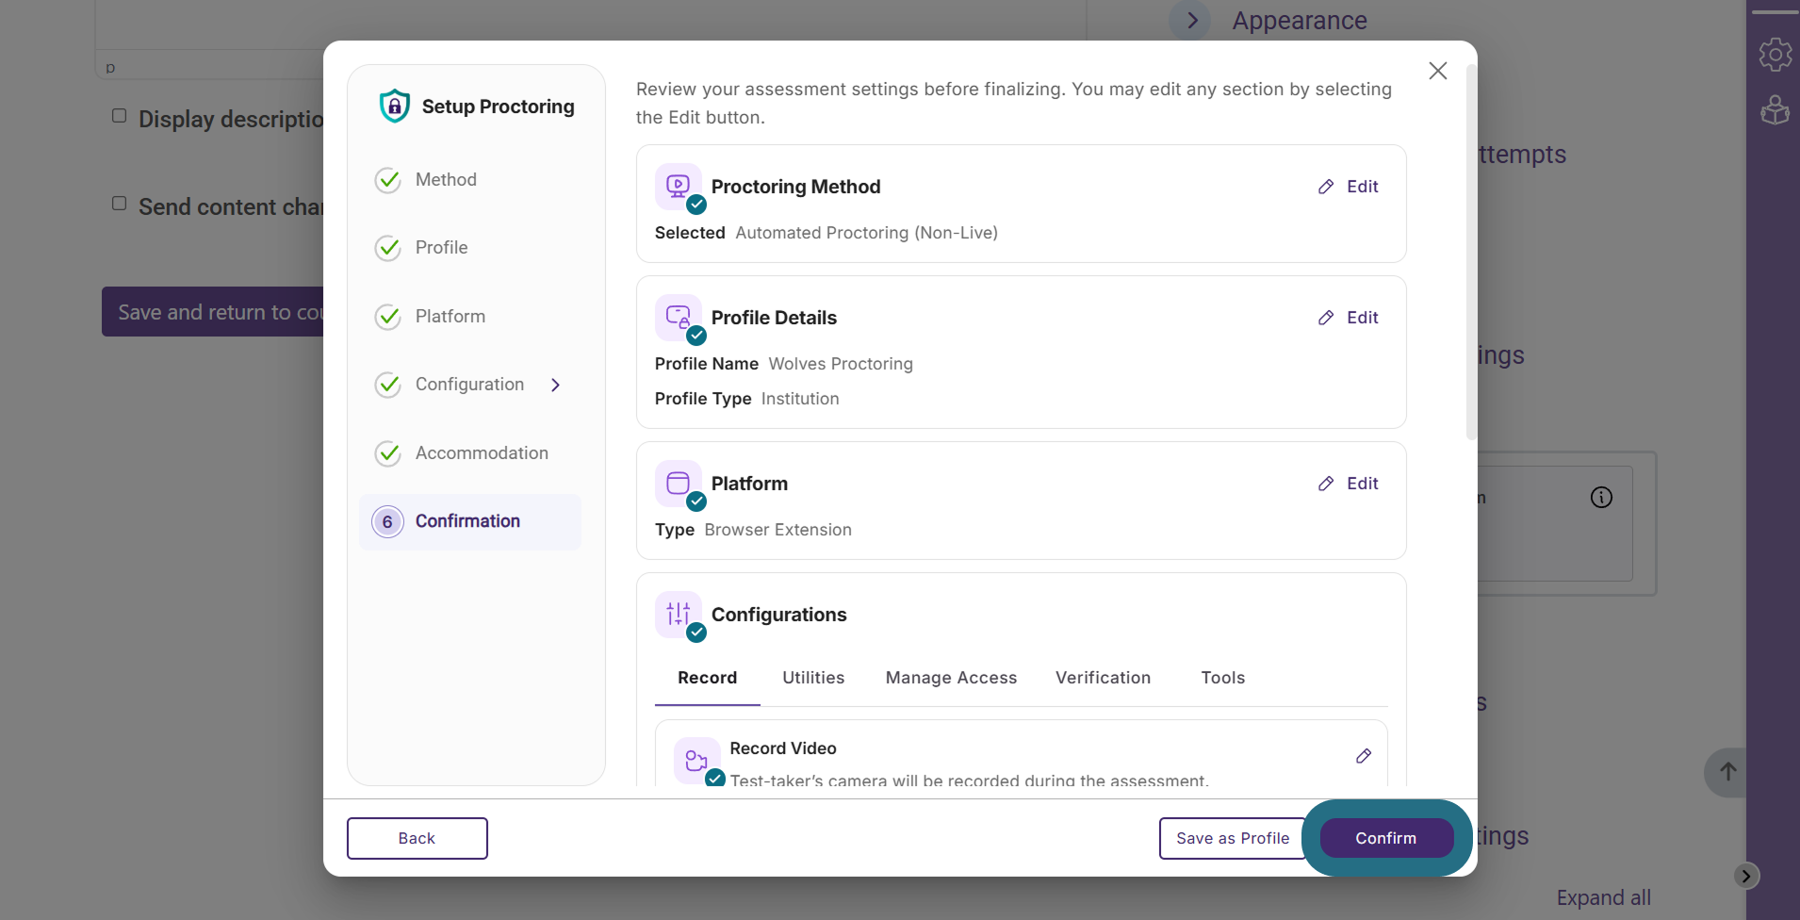Click the Configuration step checkmark icon
Viewport: 1800px width, 920px height.
click(x=388, y=385)
